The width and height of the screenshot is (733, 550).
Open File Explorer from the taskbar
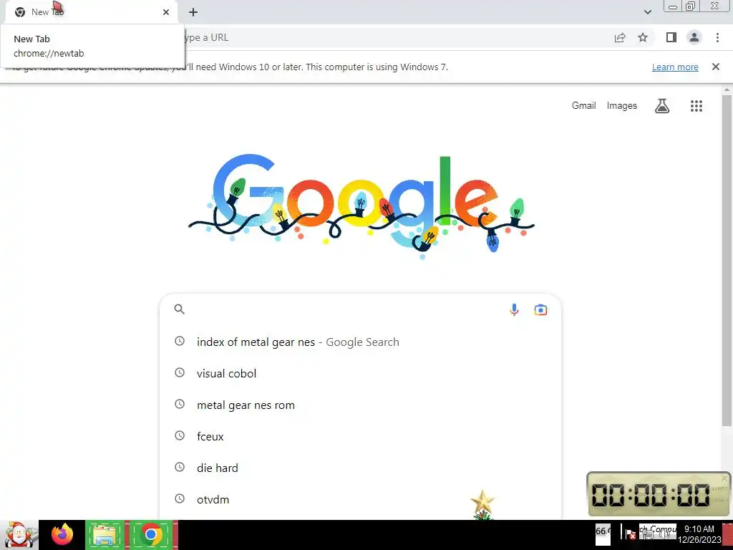click(105, 535)
